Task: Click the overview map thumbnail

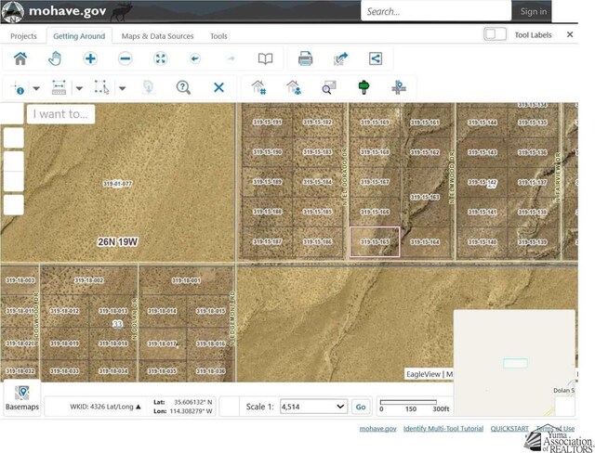Action: [x=514, y=362]
